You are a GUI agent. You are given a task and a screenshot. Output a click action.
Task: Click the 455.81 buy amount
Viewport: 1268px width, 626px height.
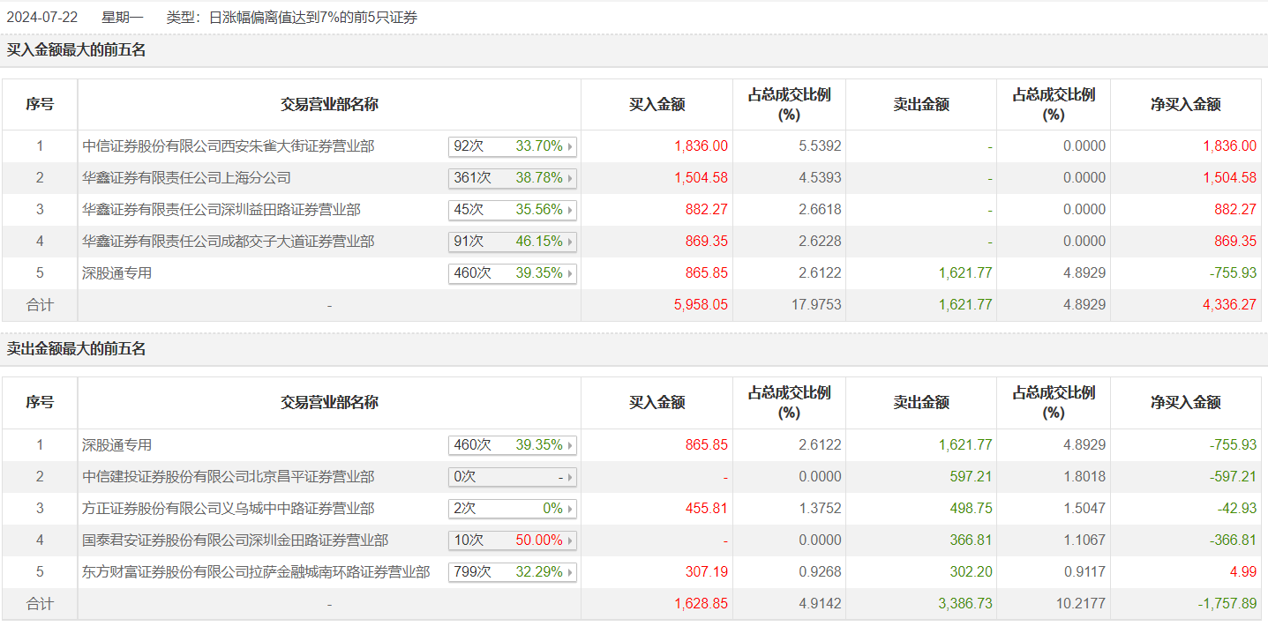pos(707,509)
